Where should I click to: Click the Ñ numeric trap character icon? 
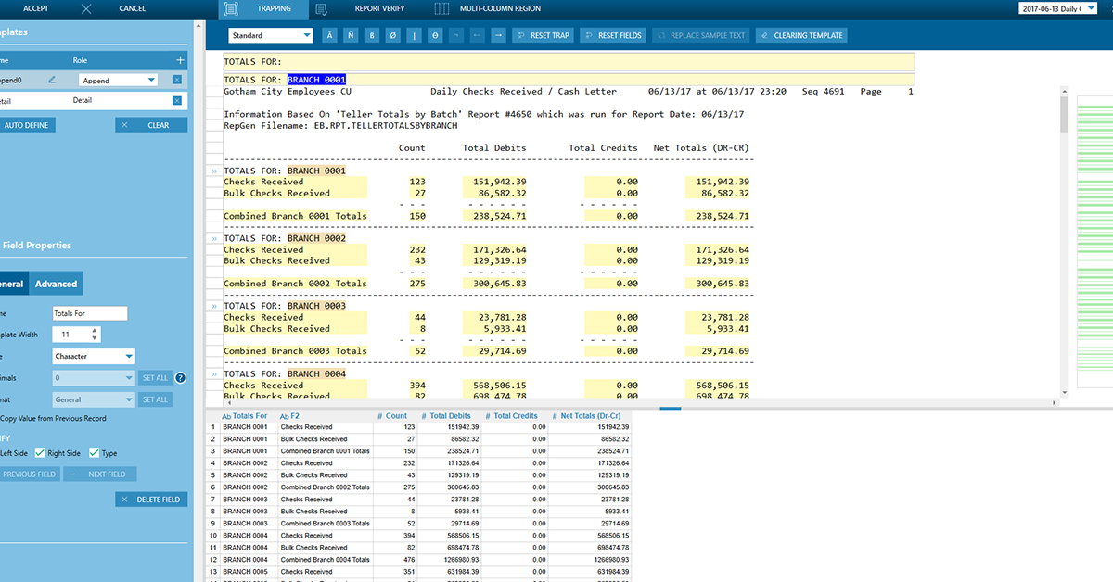pos(350,35)
